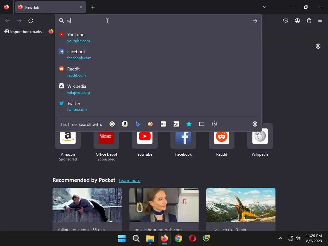Go back to previous page
The height and width of the screenshot is (246, 328).
coord(8,21)
